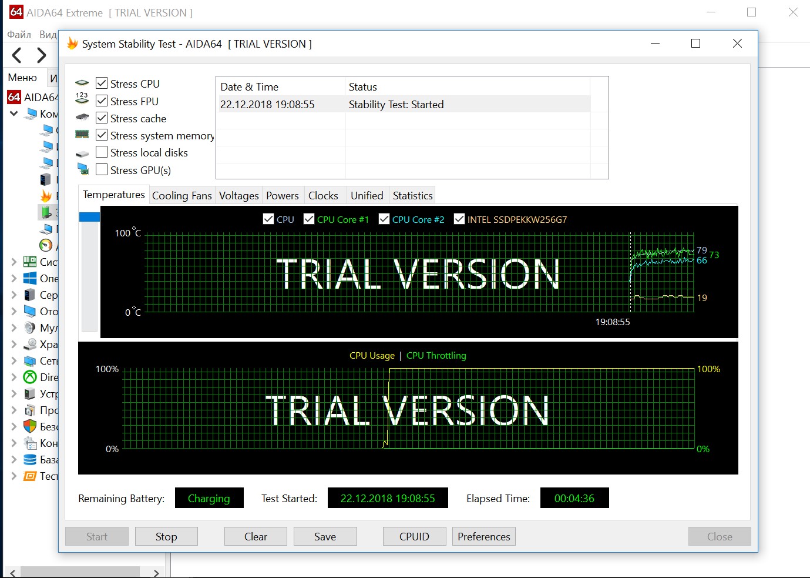This screenshot has width=810, height=578.
Task: Open the Unified tab
Action: tap(367, 196)
